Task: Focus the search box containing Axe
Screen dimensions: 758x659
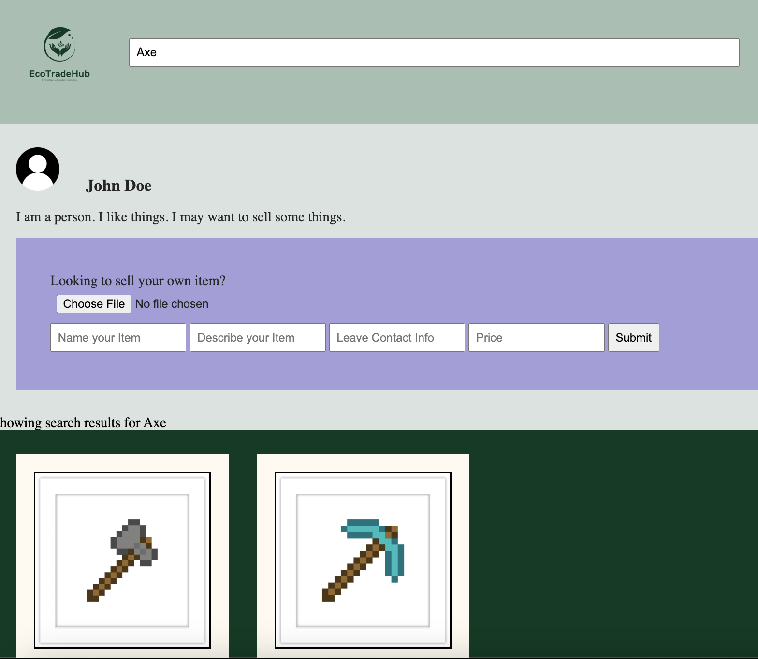Action: 434,52
